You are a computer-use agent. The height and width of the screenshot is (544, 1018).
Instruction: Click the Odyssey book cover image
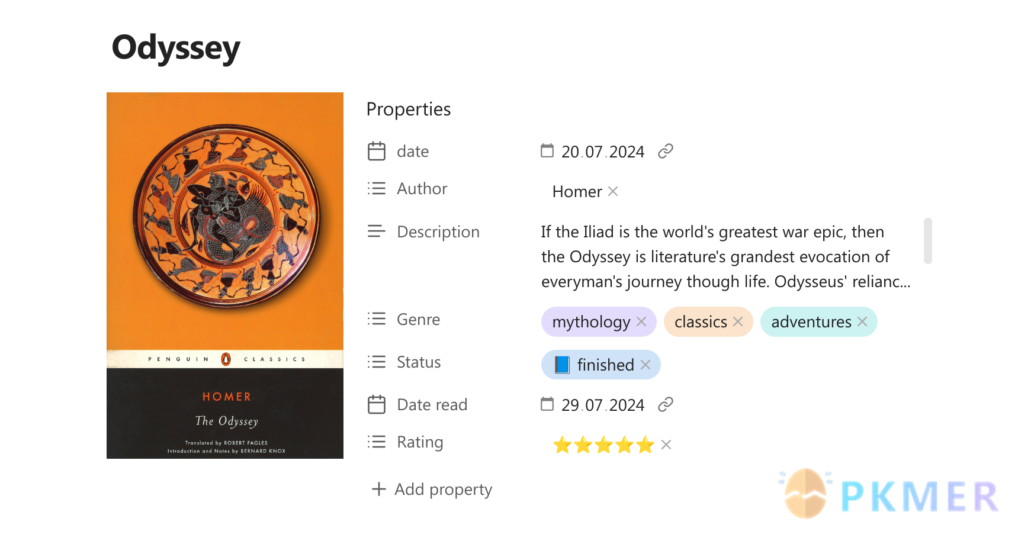[x=225, y=275]
